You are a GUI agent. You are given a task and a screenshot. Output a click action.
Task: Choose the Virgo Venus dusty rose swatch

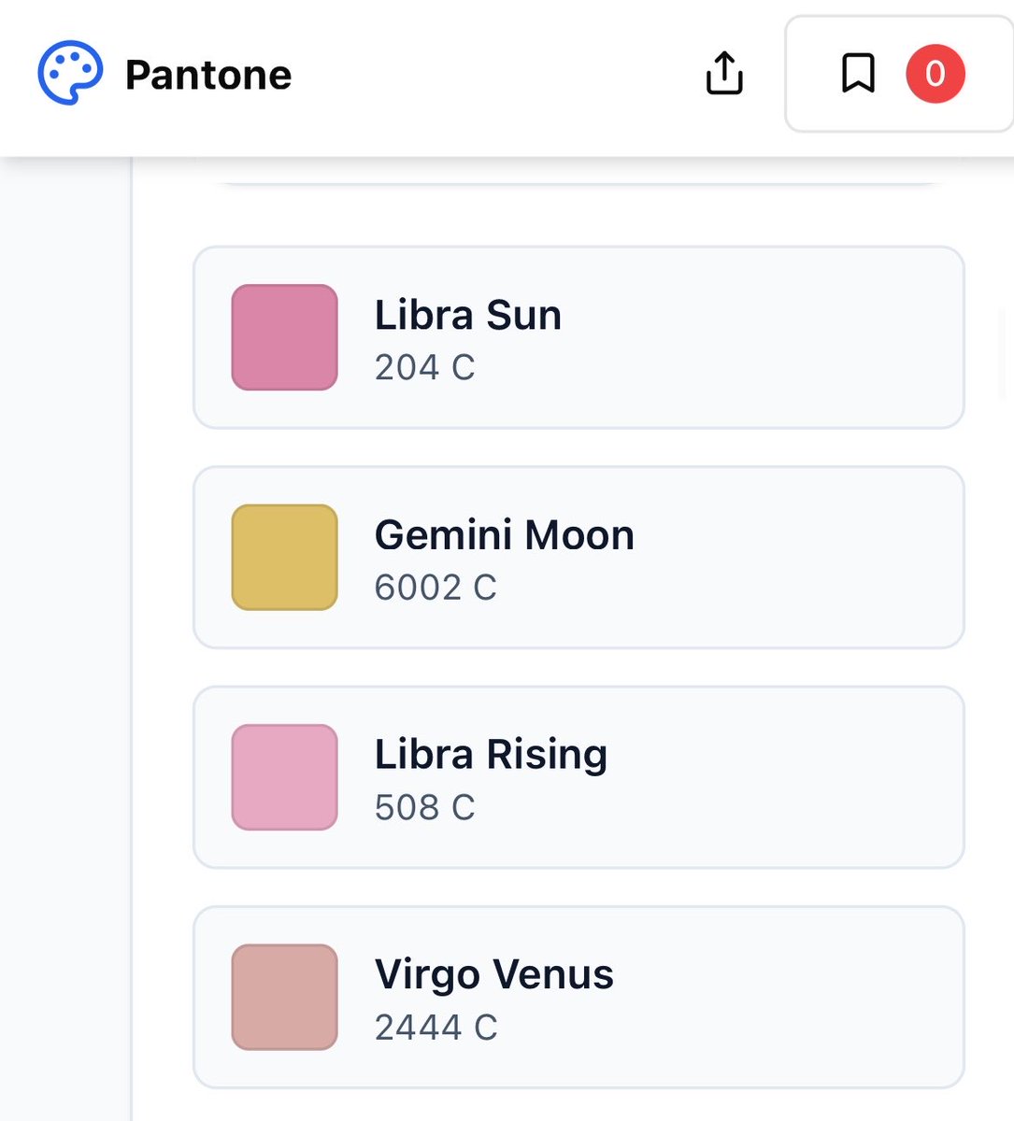[x=284, y=997]
